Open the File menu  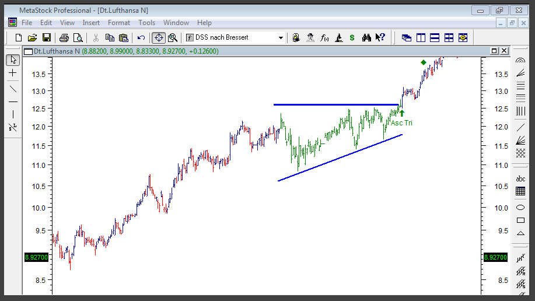(x=27, y=23)
